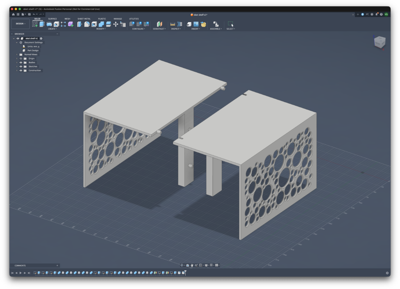Open the Construct dropdown
400x289 pixels.
pos(159,29)
